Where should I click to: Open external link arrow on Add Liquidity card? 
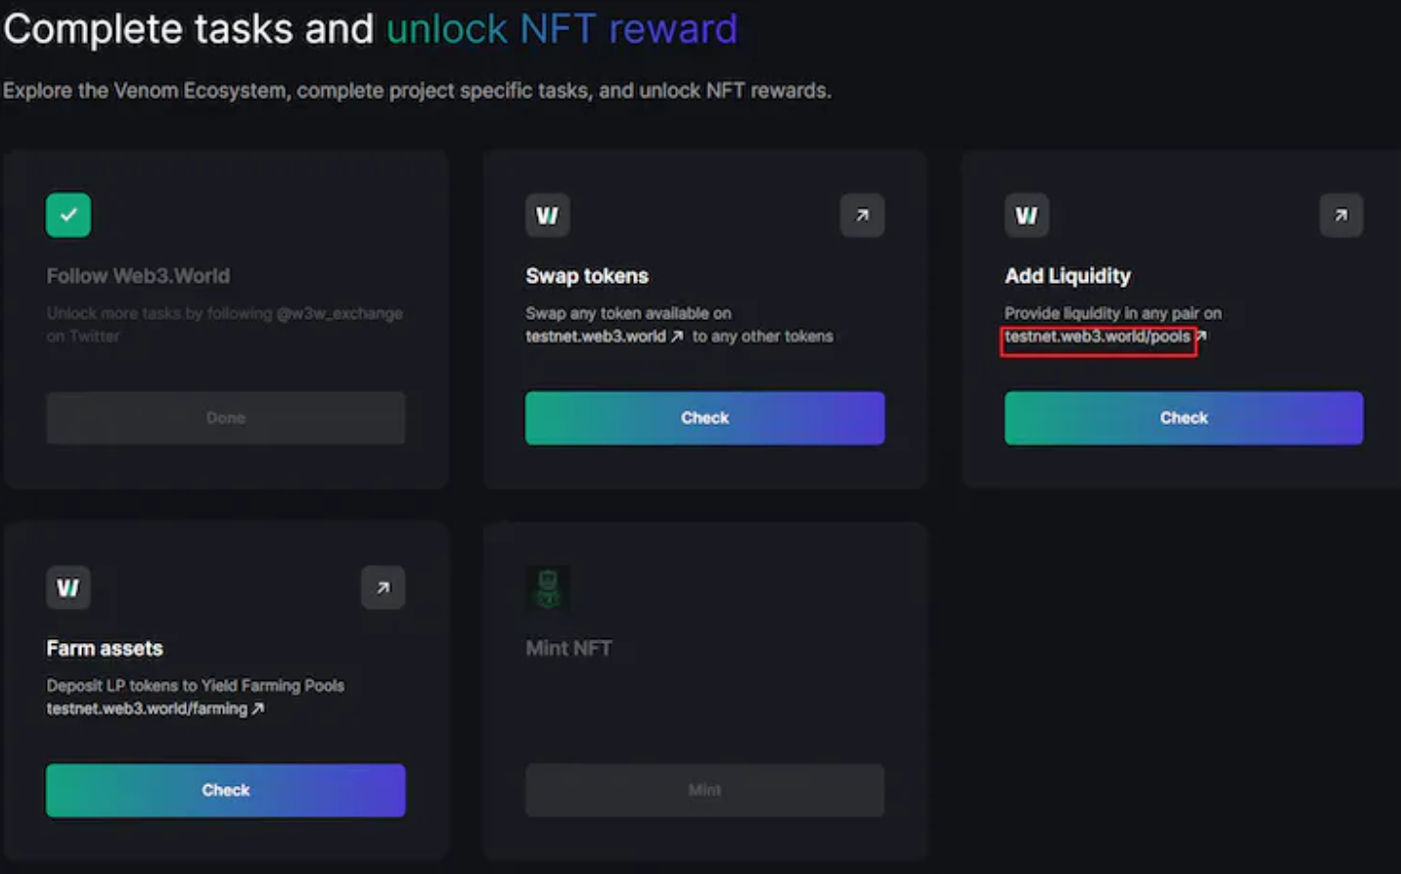(1340, 215)
